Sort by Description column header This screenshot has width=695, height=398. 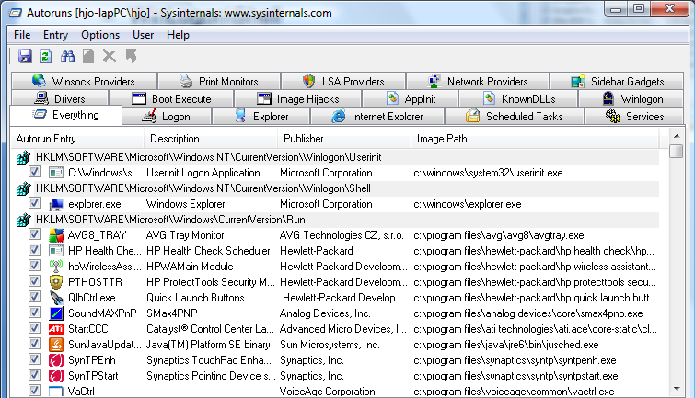coord(211,139)
